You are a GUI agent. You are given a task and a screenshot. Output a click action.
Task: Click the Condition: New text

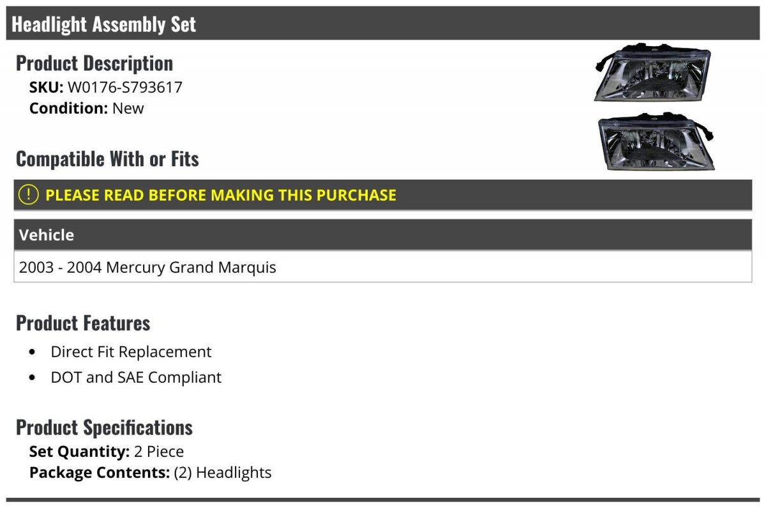pos(87,108)
